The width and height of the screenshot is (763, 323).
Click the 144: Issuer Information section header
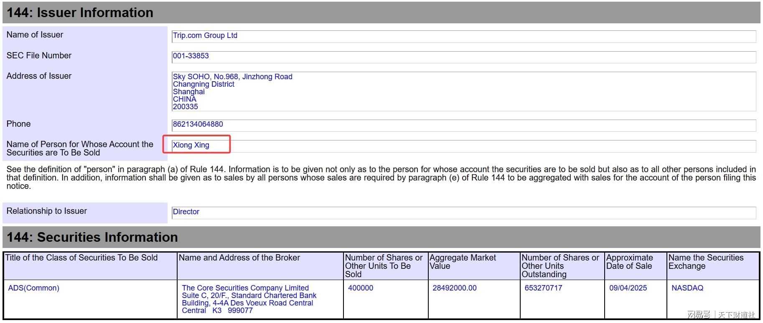pyautogui.click(x=80, y=13)
